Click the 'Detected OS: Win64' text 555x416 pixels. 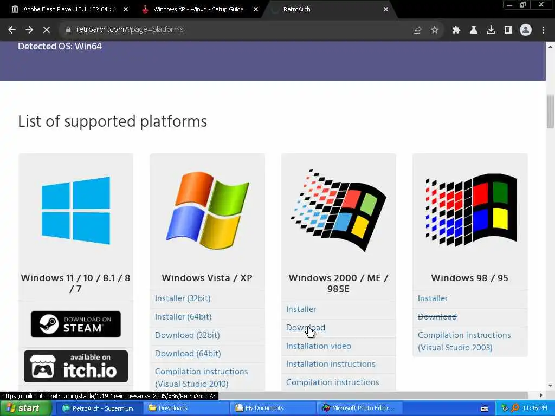click(60, 47)
